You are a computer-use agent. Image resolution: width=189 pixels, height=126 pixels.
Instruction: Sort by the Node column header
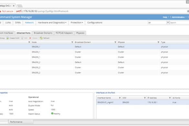pos(34,42)
